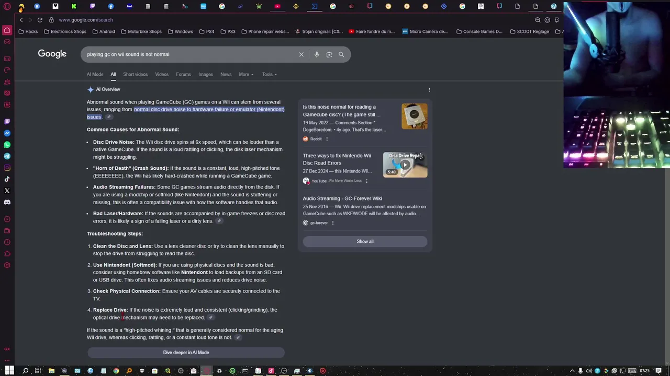The height and width of the screenshot is (376, 670).
Task: Open the More search filters dropdown
Action: click(246, 74)
